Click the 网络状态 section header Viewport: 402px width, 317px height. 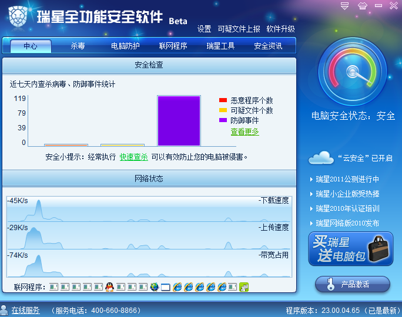149,178
